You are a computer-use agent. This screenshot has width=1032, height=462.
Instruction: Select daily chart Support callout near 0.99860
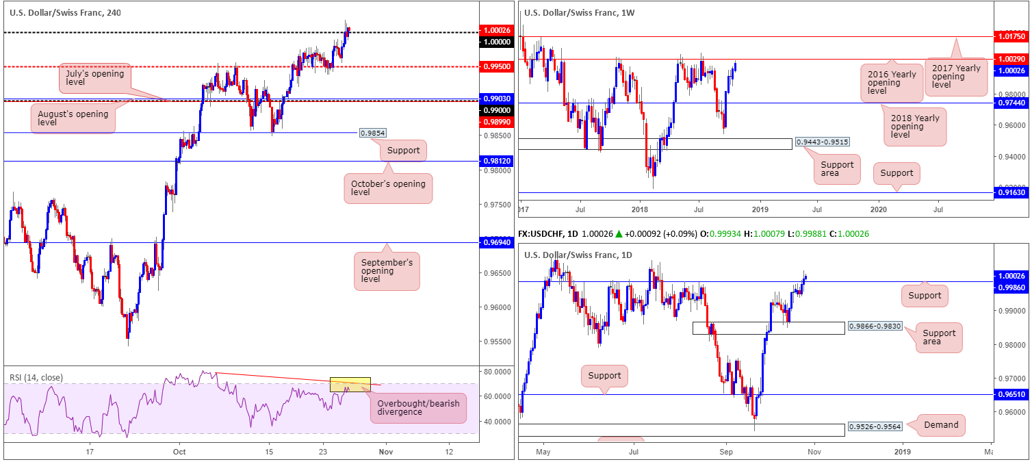925,296
